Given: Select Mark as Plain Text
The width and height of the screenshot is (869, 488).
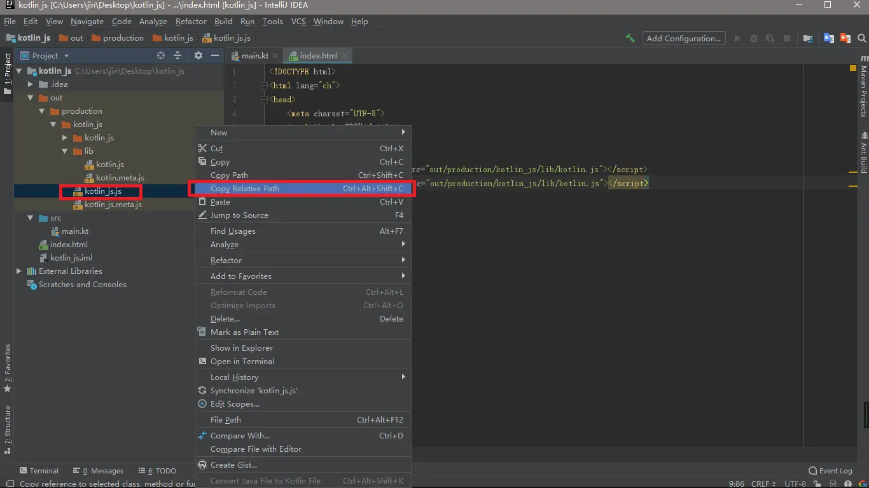Looking at the screenshot, I should coord(303,332).
